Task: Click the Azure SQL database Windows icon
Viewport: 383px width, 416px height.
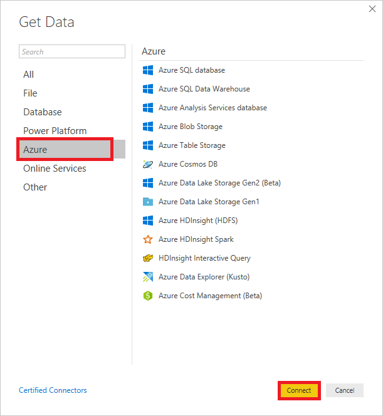Action: (x=148, y=70)
